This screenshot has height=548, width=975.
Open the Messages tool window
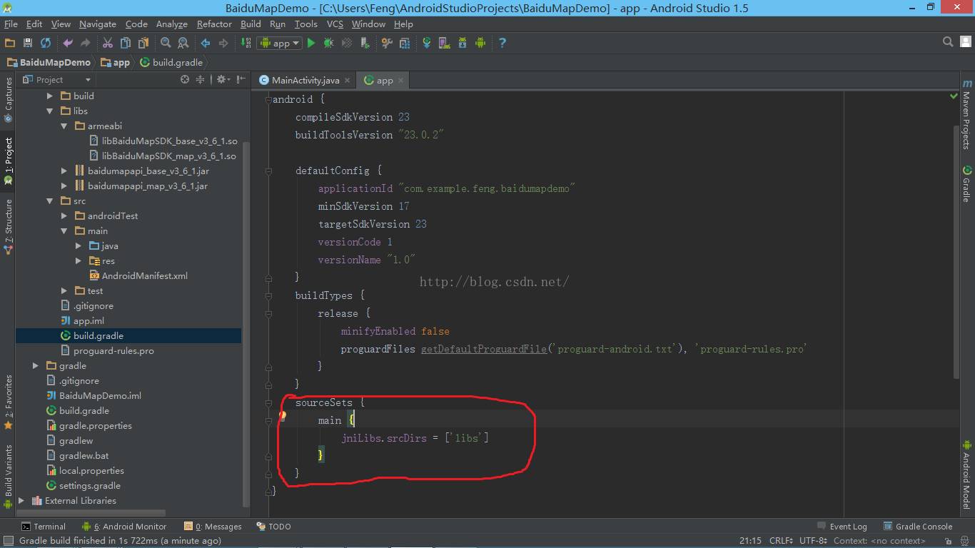[213, 527]
